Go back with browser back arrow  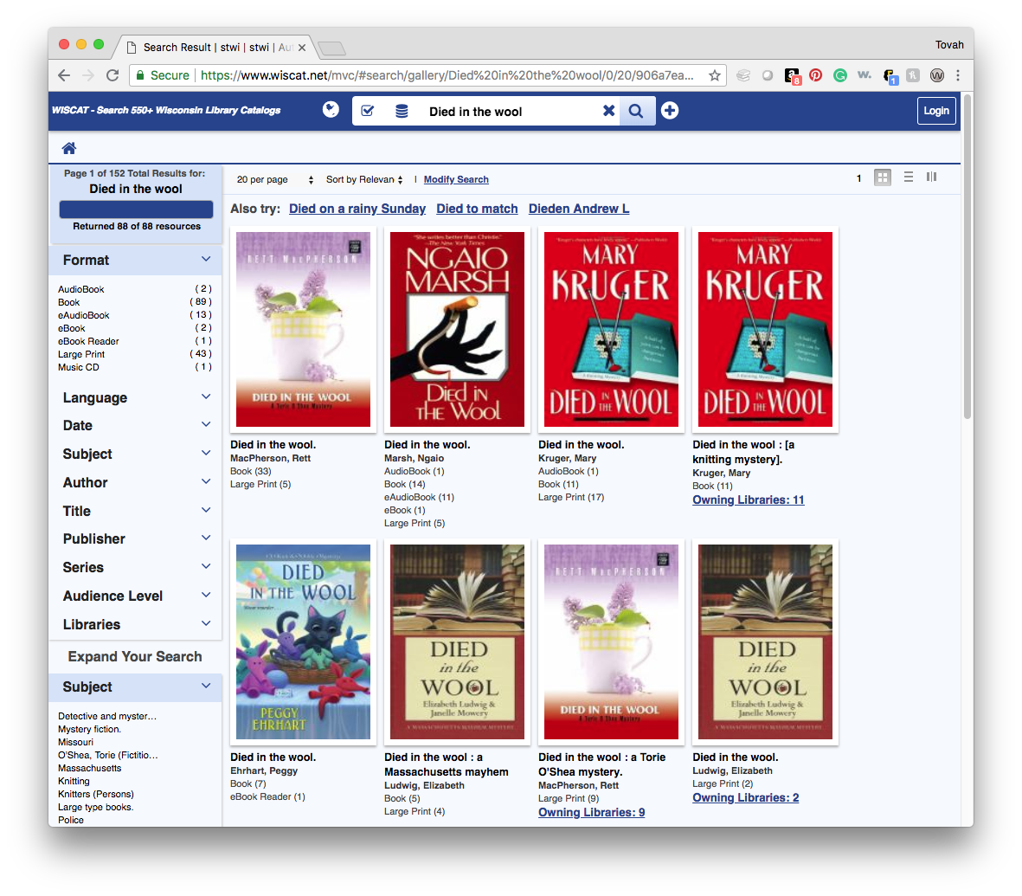click(x=64, y=75)
